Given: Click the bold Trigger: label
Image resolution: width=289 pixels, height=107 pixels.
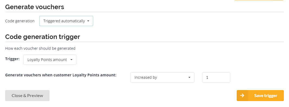Looking at the screenshot, I should 12,59.
